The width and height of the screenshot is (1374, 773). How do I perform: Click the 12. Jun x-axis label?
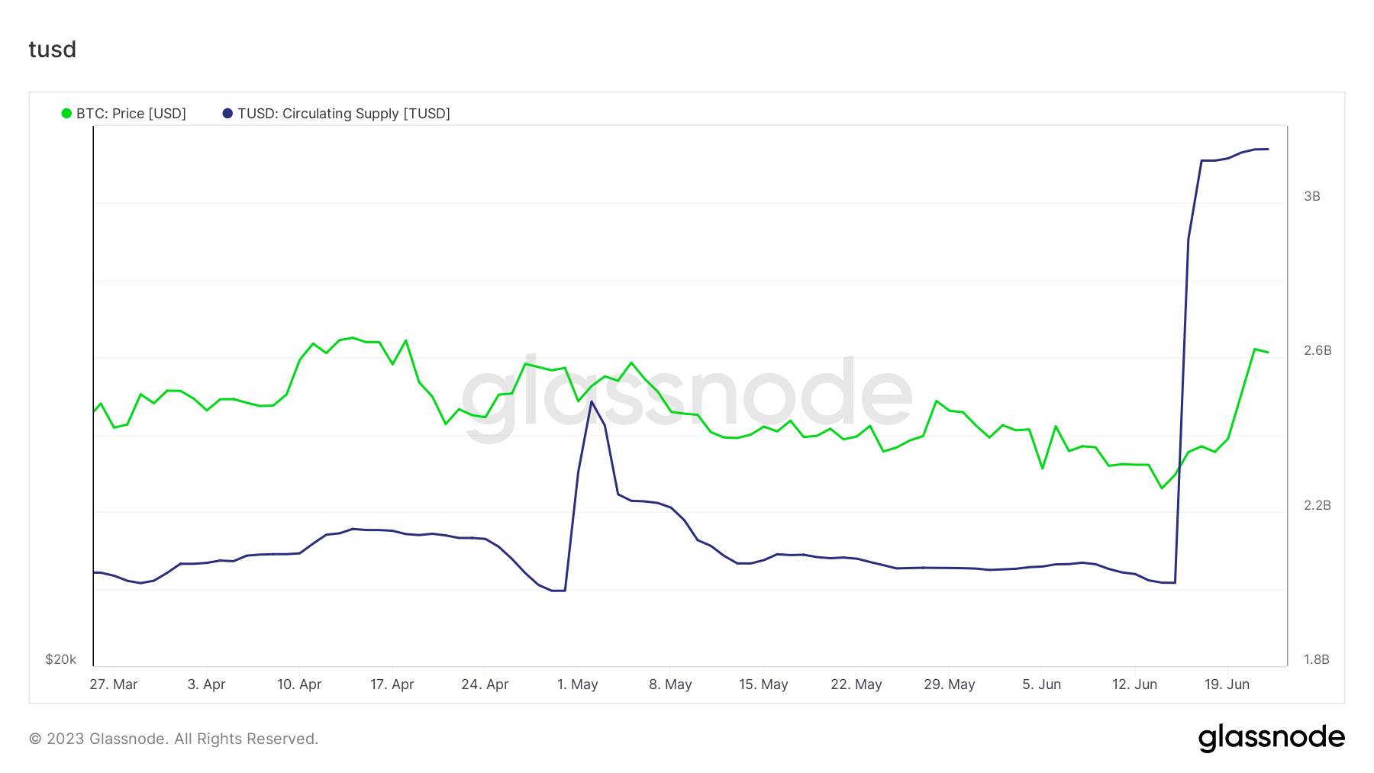pyautogui.click(x=1134, y=684)
